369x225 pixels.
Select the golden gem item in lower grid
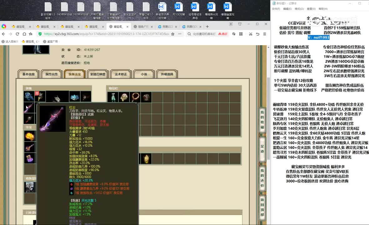pyautogui.click(x=146, y=159)
